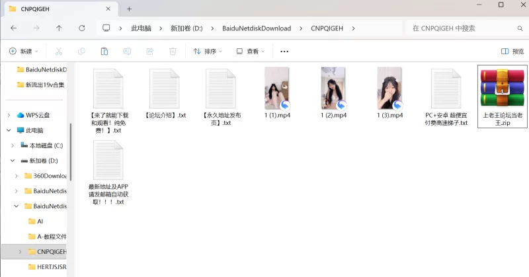Expand chevron after CNPQIGEH in breadcrumb
This screenshot has height=277, width=529.
click(x=353, y=28)
